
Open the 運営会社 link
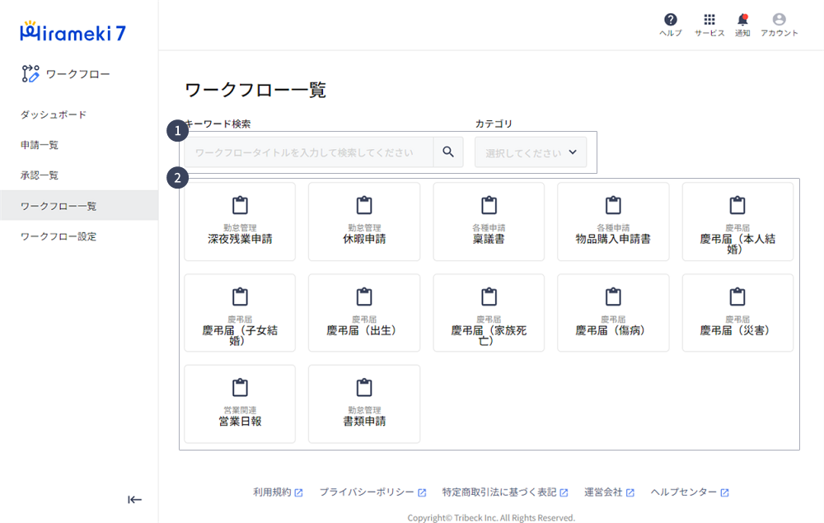(603, 492)
